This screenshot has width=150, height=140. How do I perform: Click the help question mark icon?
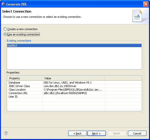coord(6,133)
